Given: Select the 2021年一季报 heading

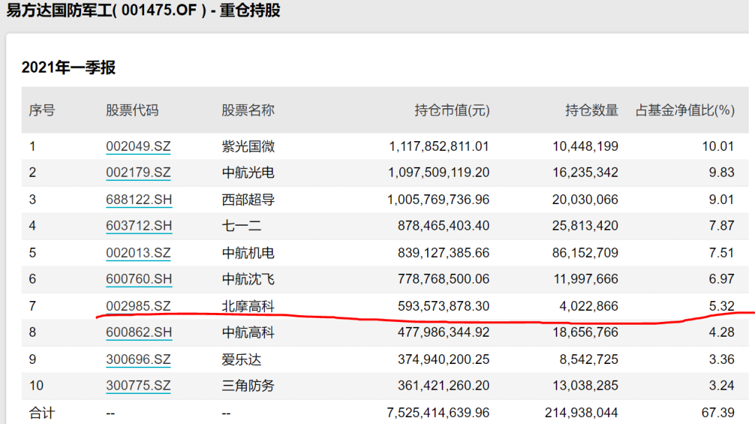Looking at the screenshot, I should click(69, 67).
